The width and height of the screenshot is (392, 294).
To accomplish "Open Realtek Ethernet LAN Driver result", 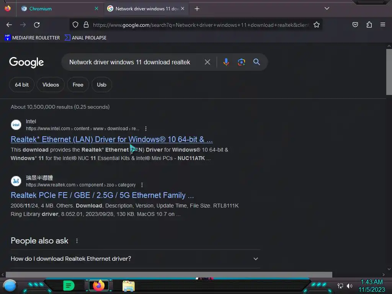I will click(x=112, y=139).
